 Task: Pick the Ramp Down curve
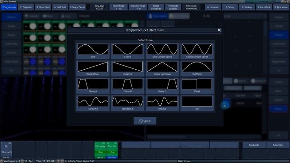click(93, 68)
